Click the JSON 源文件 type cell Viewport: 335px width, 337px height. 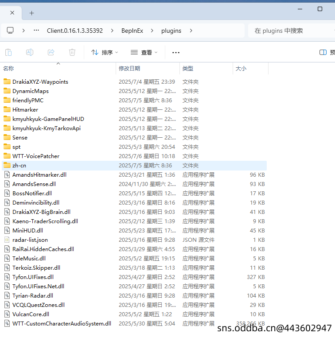[199, 240]
